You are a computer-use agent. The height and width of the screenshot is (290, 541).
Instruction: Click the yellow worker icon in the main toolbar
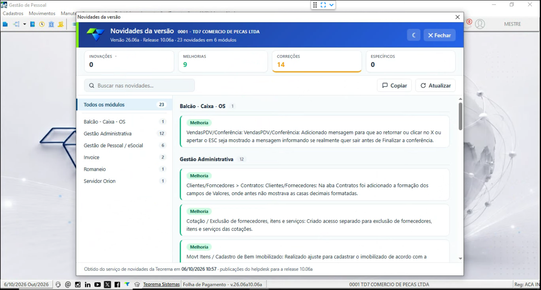point(61,24)
